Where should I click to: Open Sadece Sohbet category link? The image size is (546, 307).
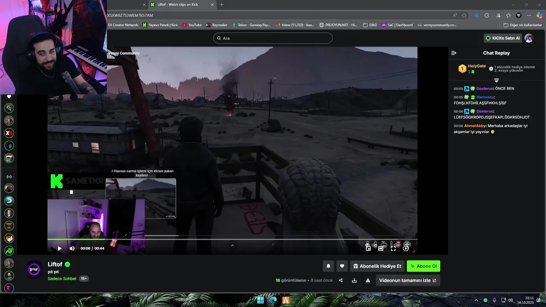62,278
